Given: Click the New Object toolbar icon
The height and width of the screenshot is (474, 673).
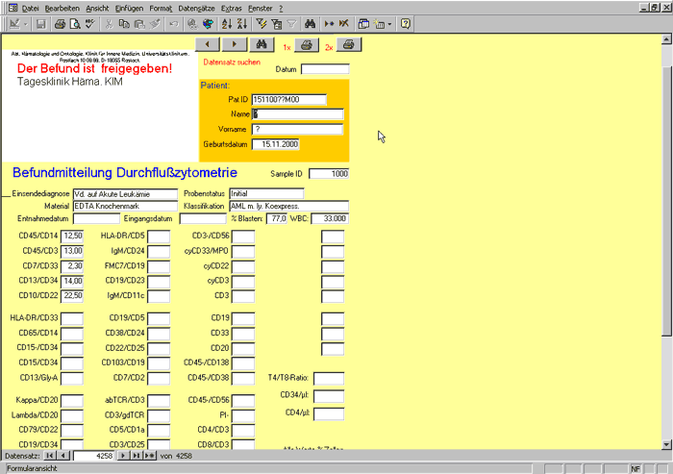Looking at the screenshot, I should pos(379,24).
